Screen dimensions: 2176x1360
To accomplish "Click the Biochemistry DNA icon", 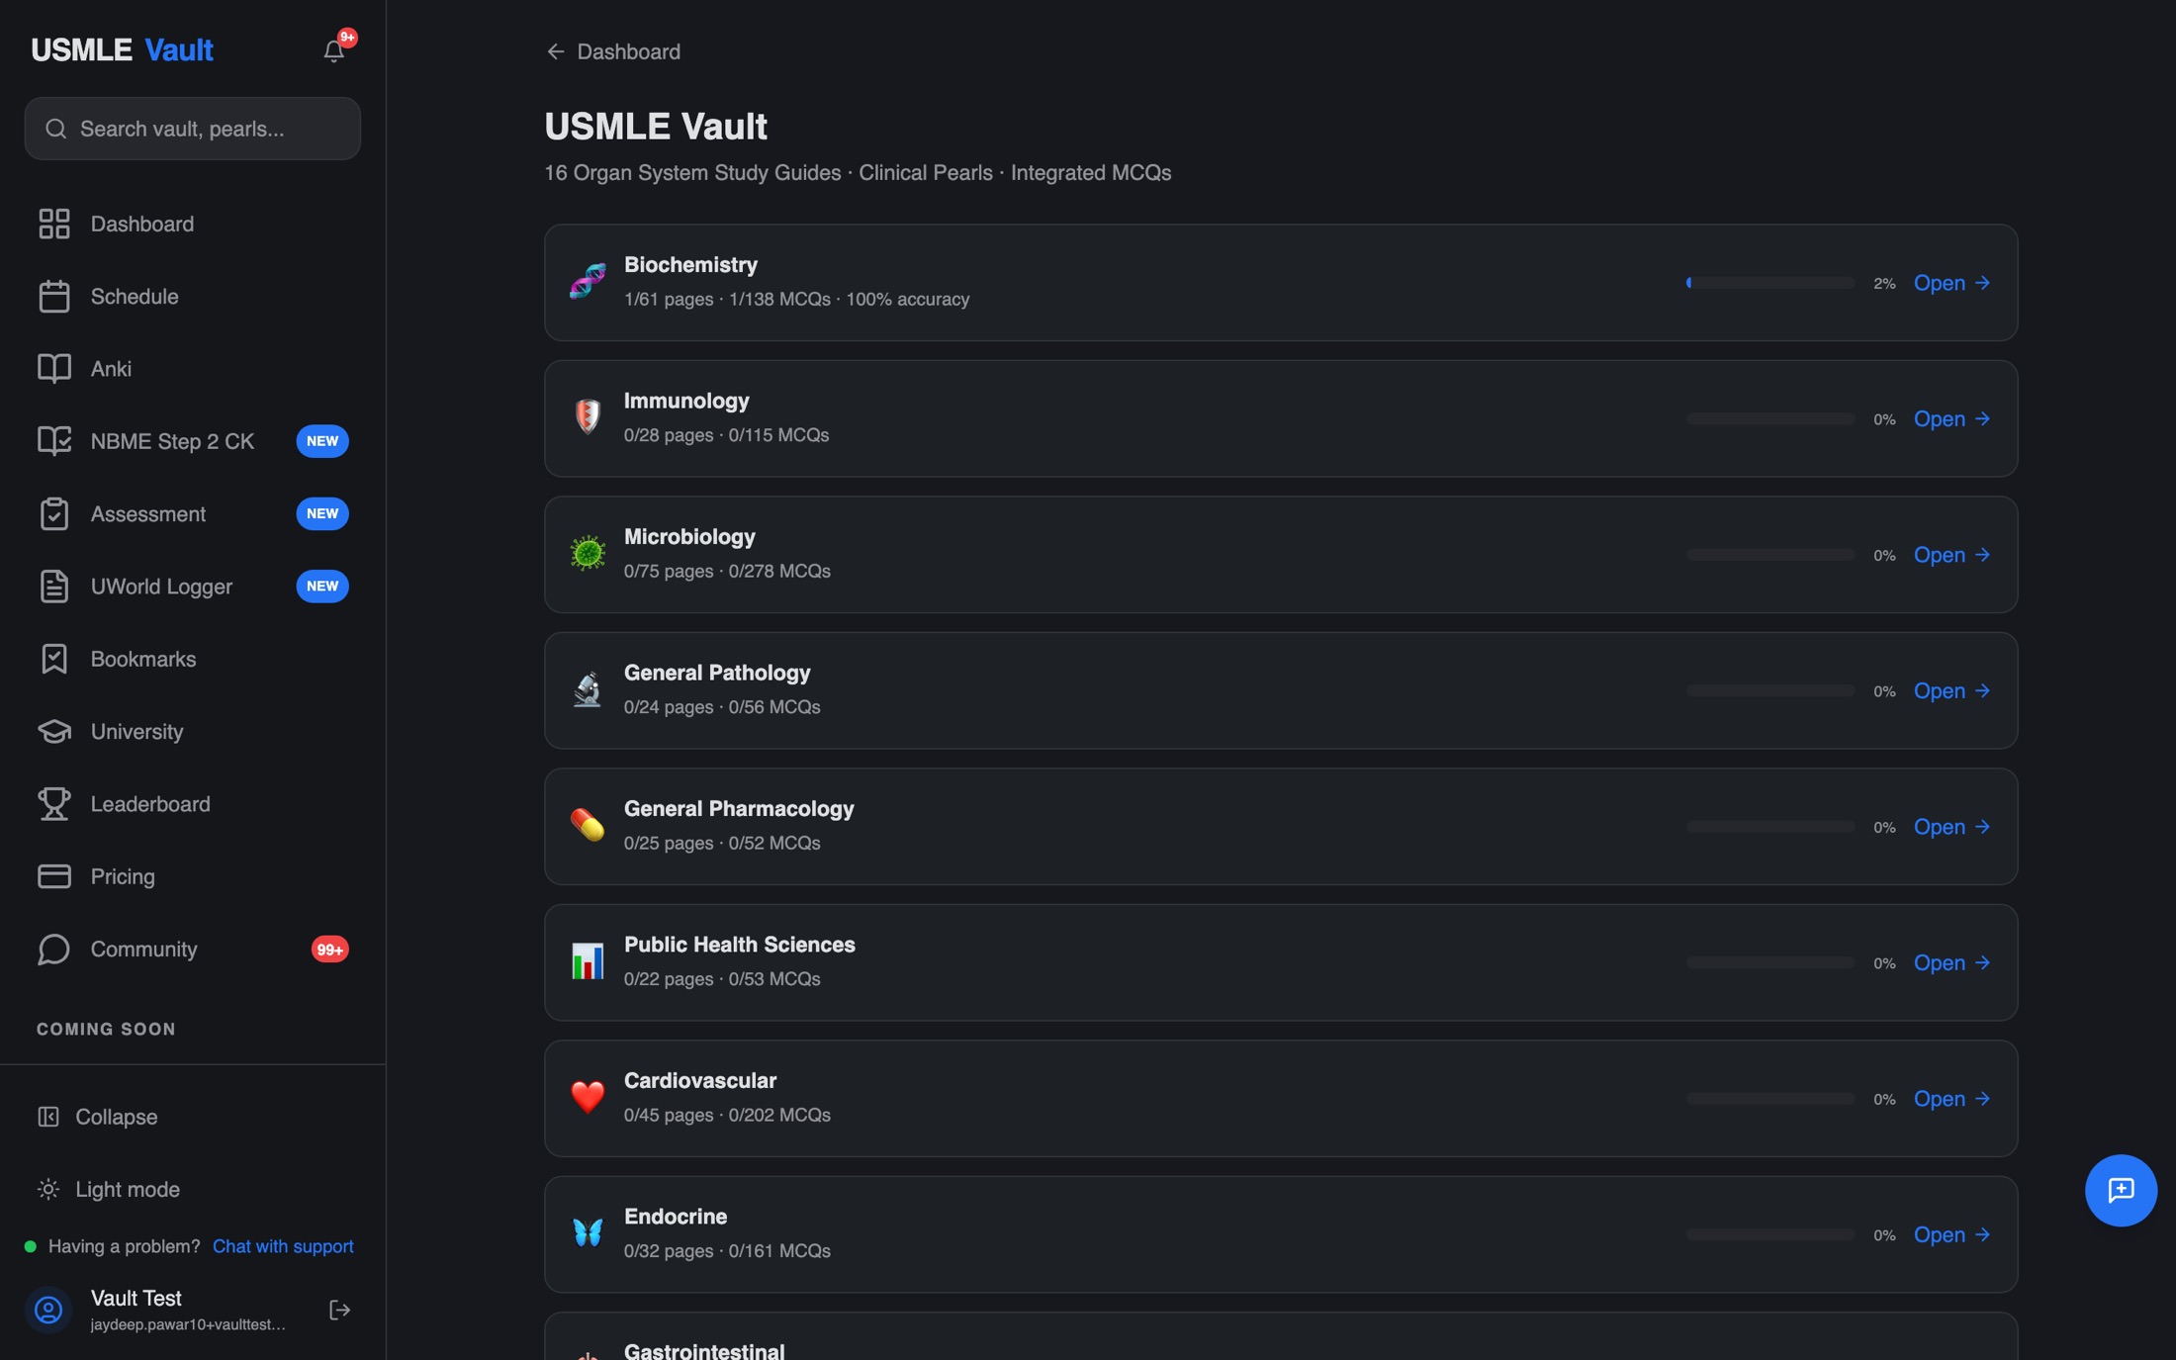I will click(x=588, y=281).
